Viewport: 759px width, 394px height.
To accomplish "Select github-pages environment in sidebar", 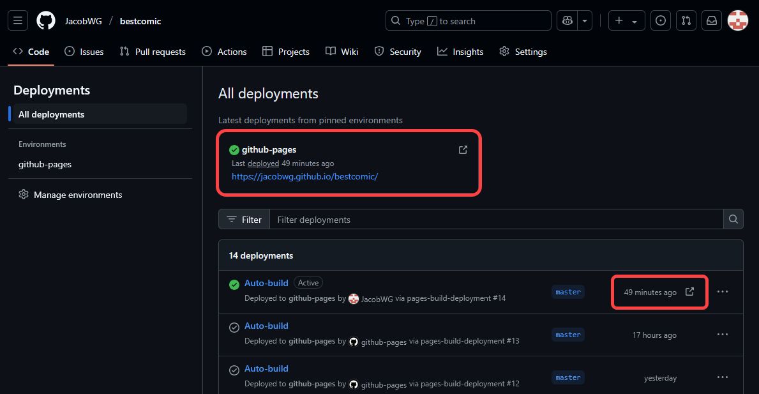I will pos(45,164).
